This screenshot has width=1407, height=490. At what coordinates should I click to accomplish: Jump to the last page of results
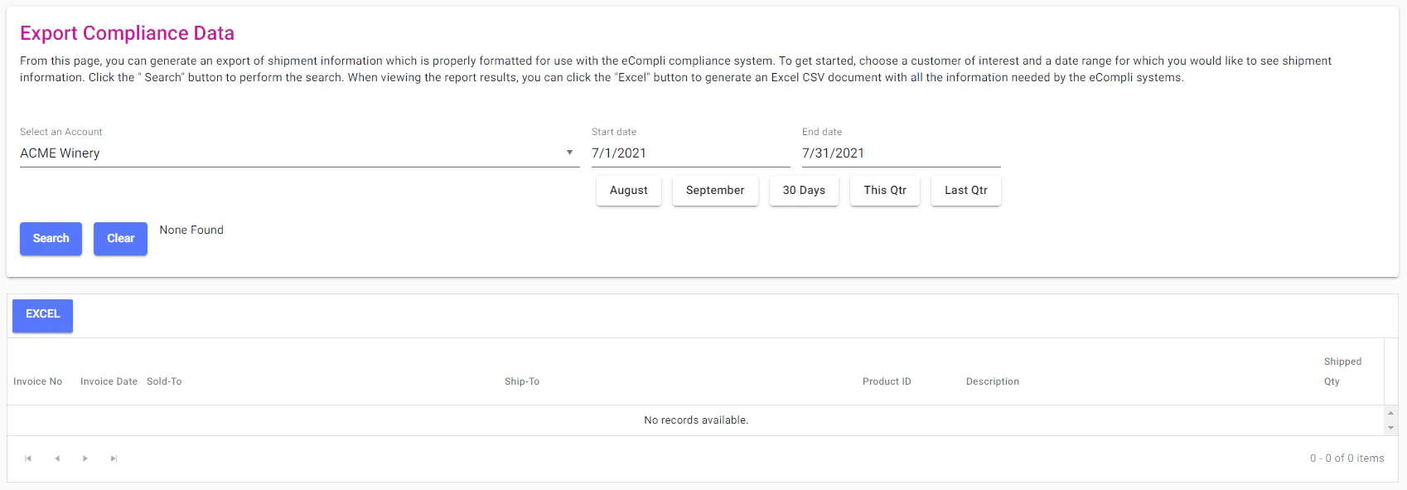[x=114, y=458]
